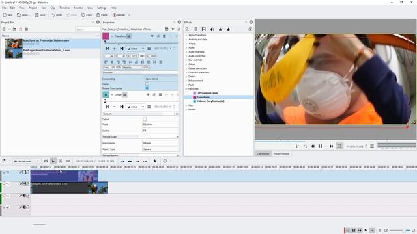This screenshot has height=234, width=417.
Task: Go to next keyframe in Transform effect
Action: pyautogui.click(x=122, y=49)
